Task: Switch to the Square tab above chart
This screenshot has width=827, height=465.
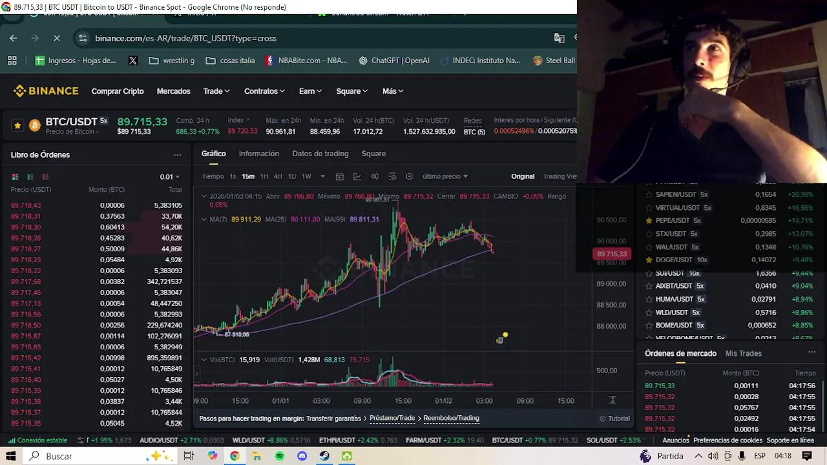Action: click(373, 154)
